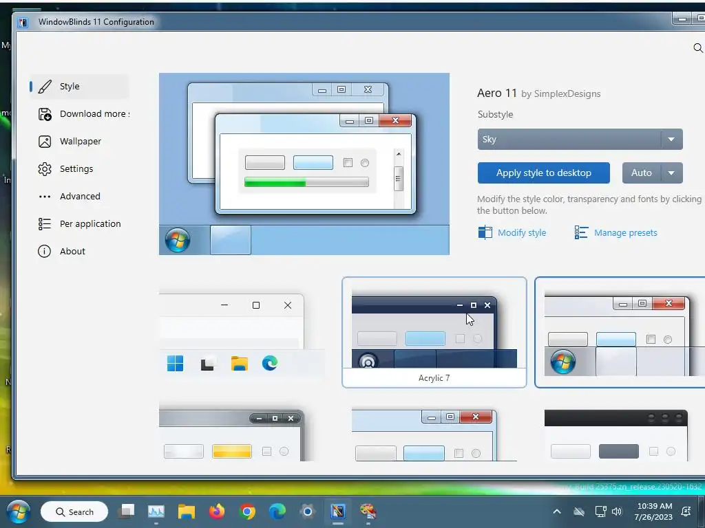This screenshot has height=528, width=705.
Task: Launch Firefox from the taskbar
Action: [x=217, y=511]
